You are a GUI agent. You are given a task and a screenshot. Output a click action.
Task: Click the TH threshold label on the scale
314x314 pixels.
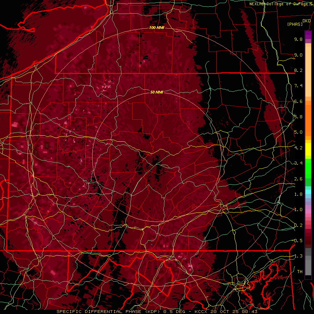click(300, 272)
